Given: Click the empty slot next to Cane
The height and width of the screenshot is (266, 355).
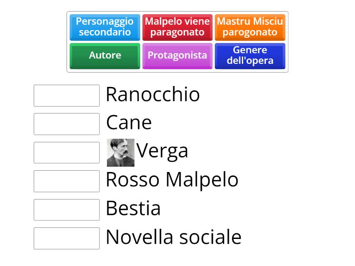Looking at the screenshot, I should click(x=66, y=124).
